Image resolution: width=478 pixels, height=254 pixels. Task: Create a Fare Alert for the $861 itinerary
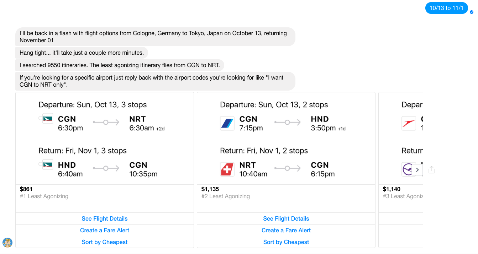[x=105, y=230]
